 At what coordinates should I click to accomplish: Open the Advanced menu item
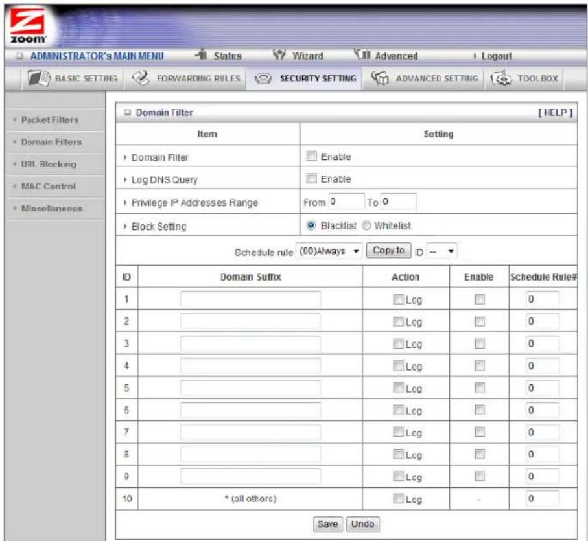click(x=396, y=56)
